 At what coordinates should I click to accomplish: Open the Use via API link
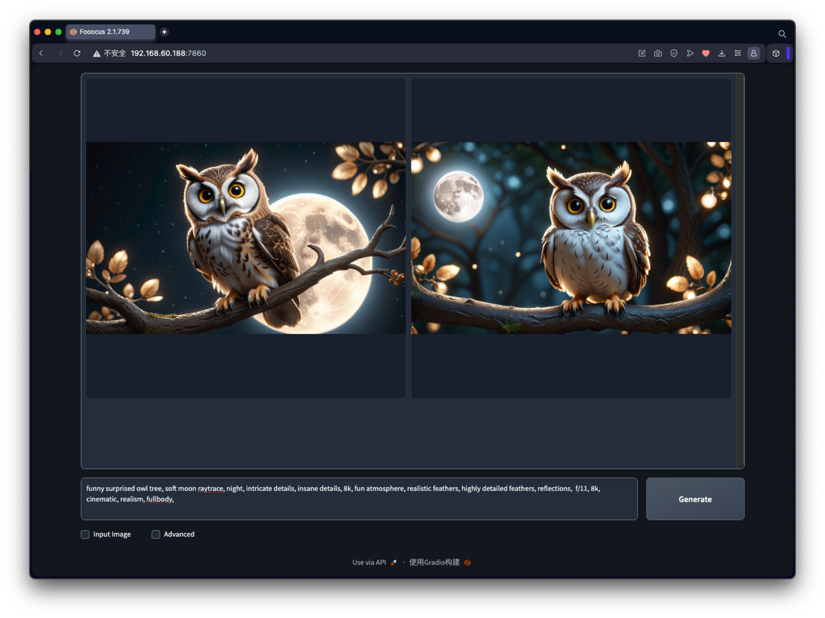pos(368,562)
